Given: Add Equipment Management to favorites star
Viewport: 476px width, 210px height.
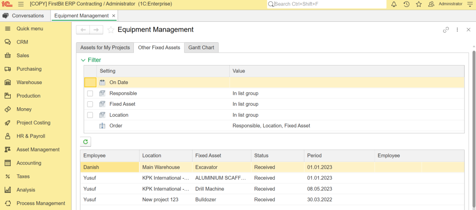Looking at the screenshot, I should point(111,30).
